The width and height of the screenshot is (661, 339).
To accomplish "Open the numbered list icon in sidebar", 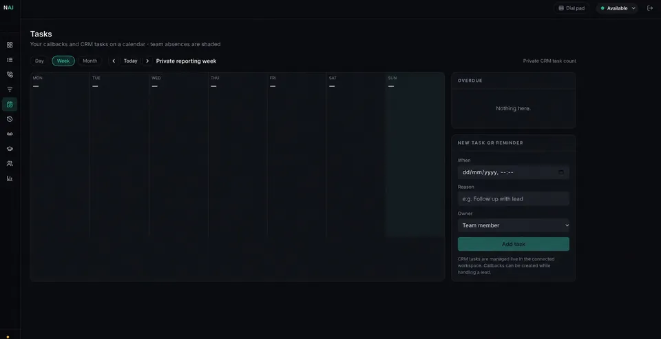I will pos(10,60).
